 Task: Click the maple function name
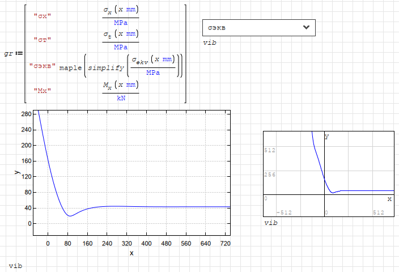pos(70,66)
